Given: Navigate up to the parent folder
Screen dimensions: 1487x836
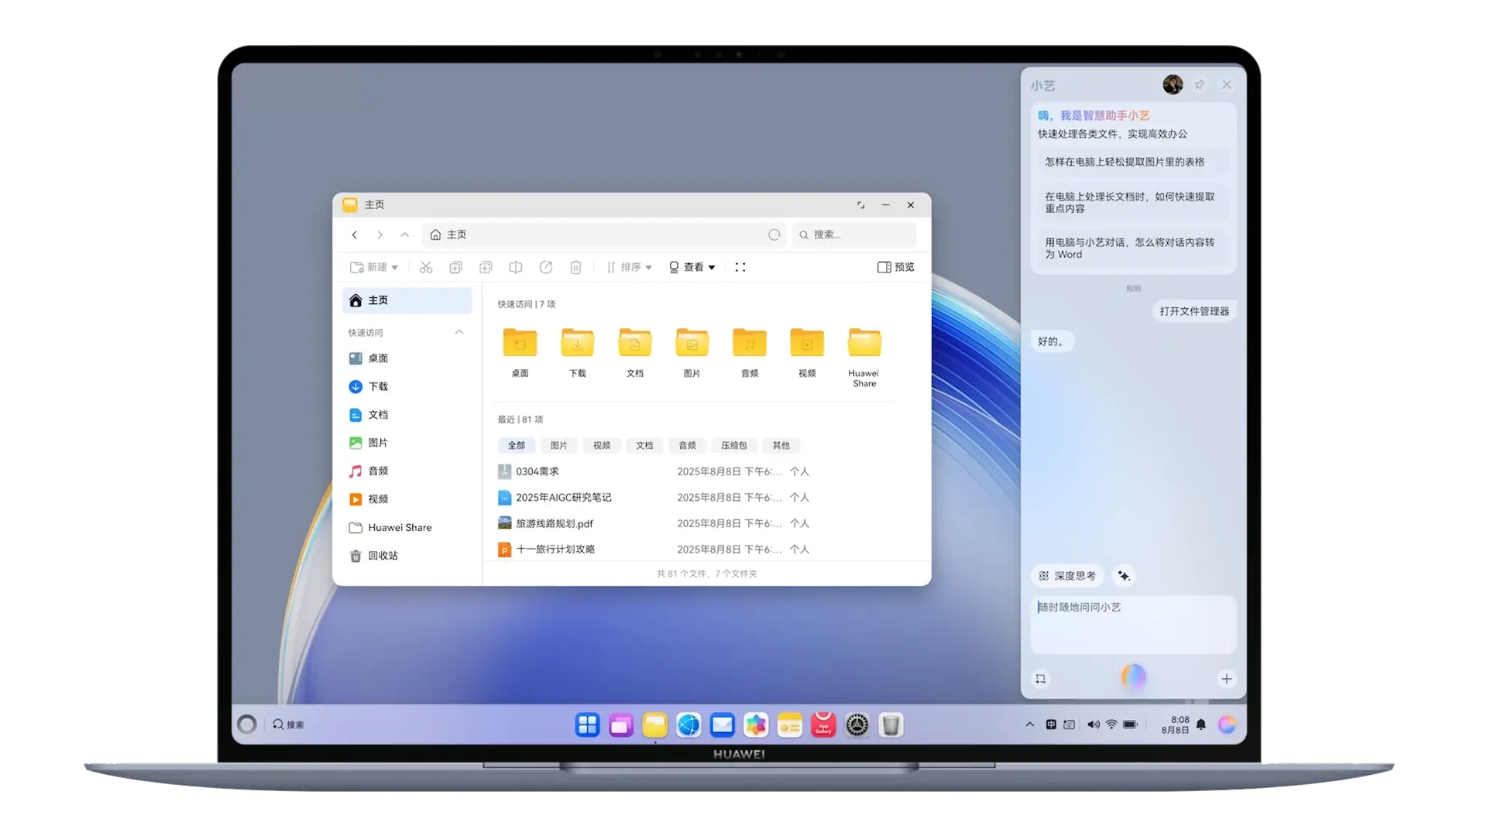Looking at the screenshot, I should (404, 235).
